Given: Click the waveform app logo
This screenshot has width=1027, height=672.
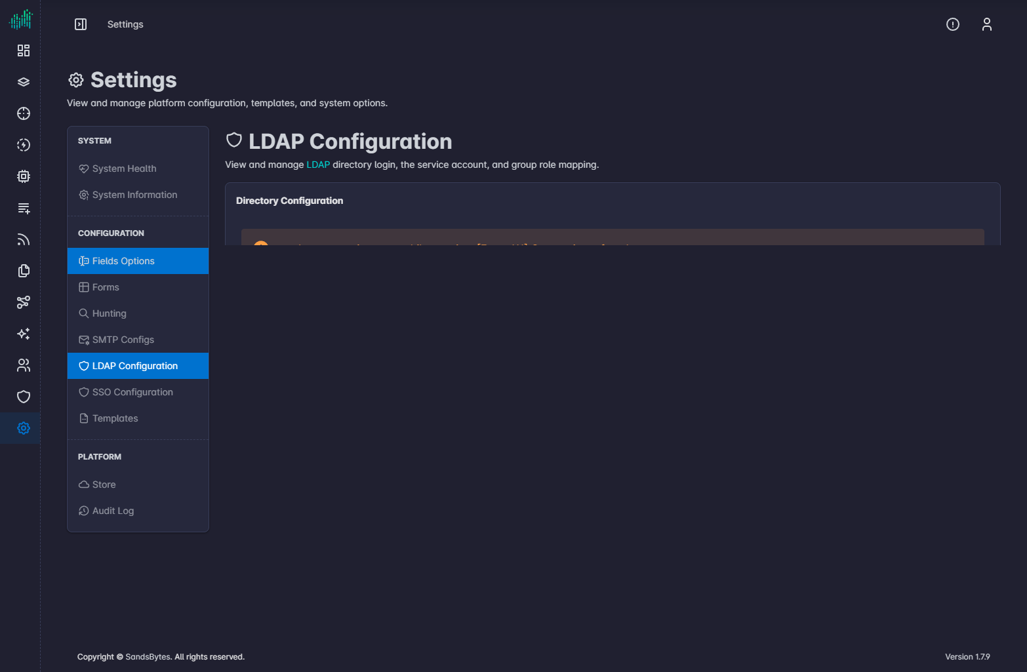Looking at the screenshot, I should [x=21, y=19].
